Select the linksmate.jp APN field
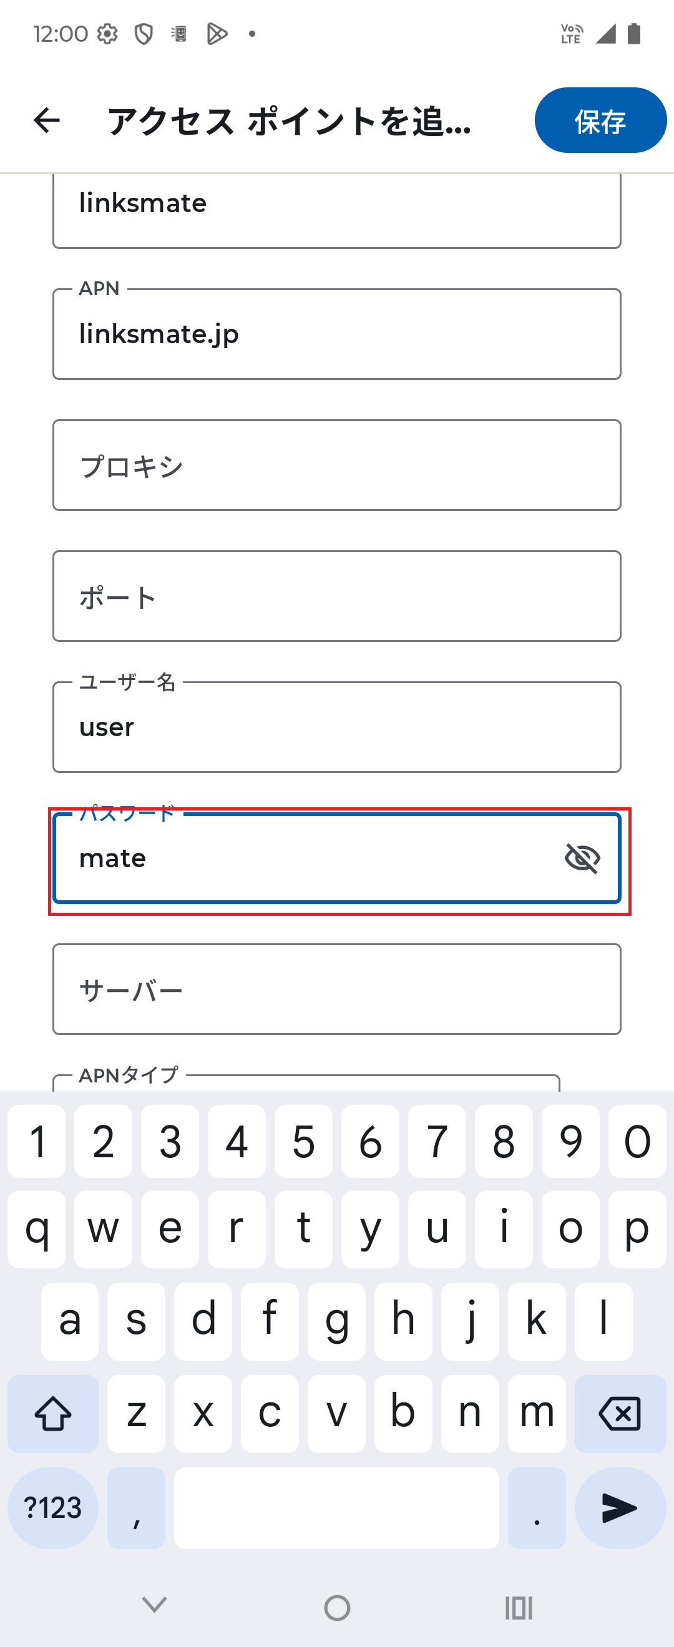674x1647 pixels. pos(337,334)
